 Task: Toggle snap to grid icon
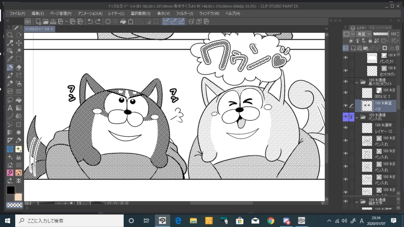pyautogui.click(x=182, y=22)
